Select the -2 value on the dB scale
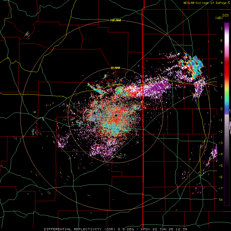 pos(220,131)
